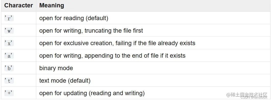Image resolution: width=271 pixels, height=101 pixels.
Task: Click the Character column header
Action: [18, 5]
